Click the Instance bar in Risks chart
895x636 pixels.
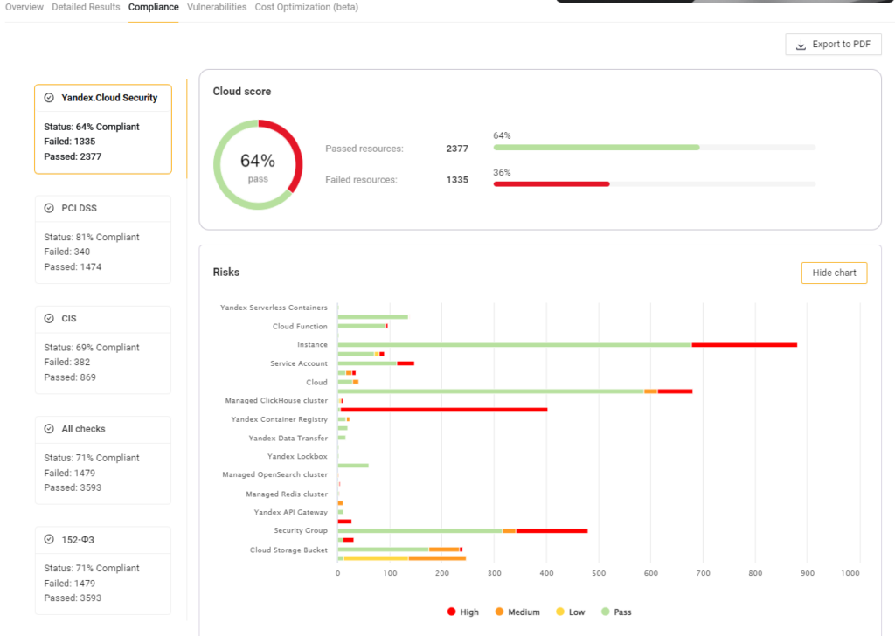coord(566,345)
